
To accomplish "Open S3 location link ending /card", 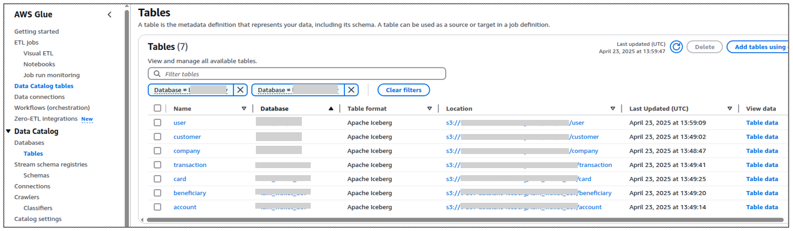I will click(519, 179).
